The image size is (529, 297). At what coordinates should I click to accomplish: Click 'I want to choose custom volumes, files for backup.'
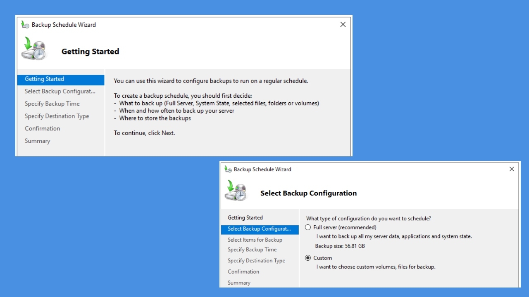[376, 267]
